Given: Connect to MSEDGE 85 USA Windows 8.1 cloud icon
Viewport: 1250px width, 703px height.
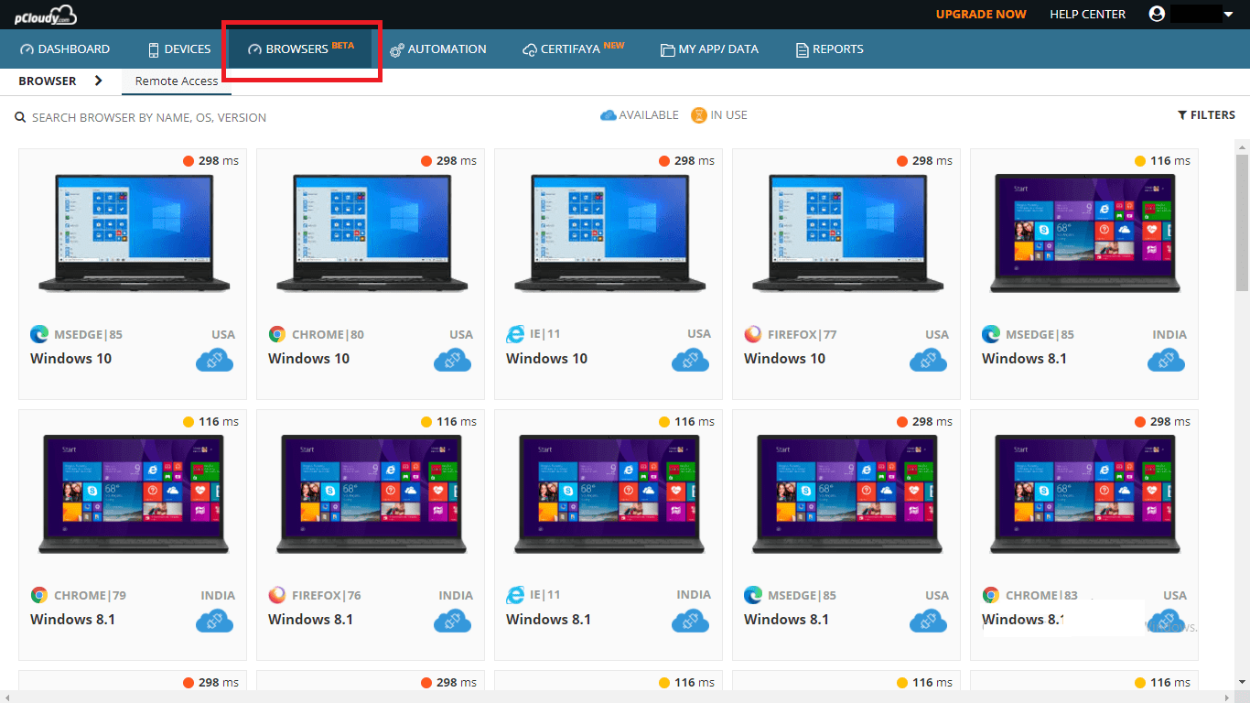Looking at the screenshot, I should click(928, 621).
